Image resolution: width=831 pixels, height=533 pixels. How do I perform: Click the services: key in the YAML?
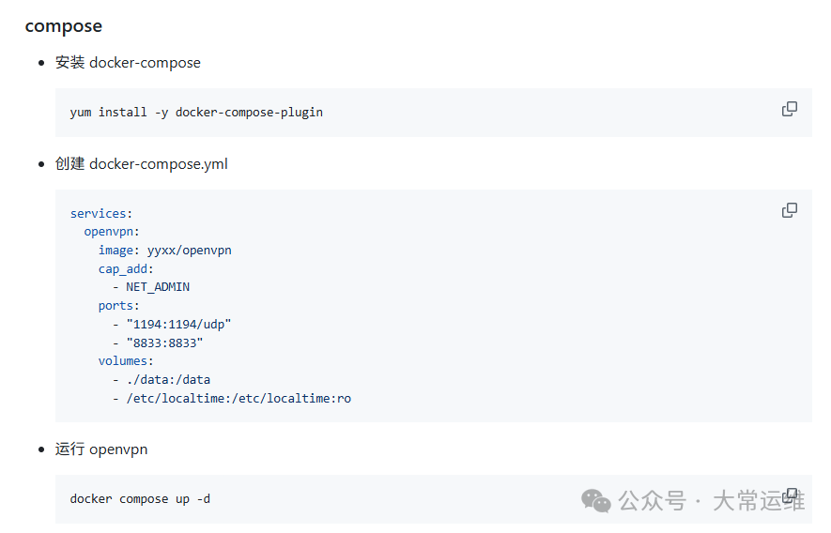pos(101,213)
